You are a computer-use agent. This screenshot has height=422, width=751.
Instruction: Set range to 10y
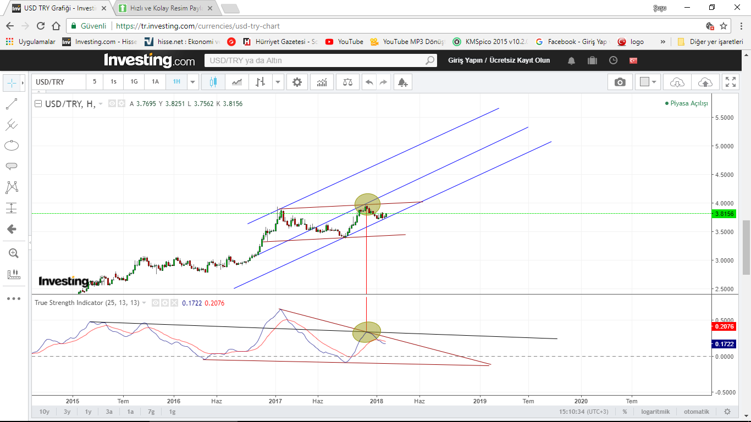[x=45, y=412]
